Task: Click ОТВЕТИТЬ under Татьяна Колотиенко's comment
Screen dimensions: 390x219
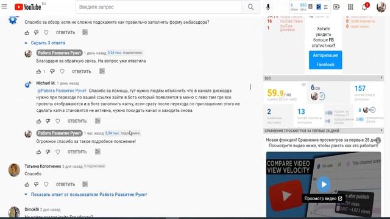Action: 65,184
